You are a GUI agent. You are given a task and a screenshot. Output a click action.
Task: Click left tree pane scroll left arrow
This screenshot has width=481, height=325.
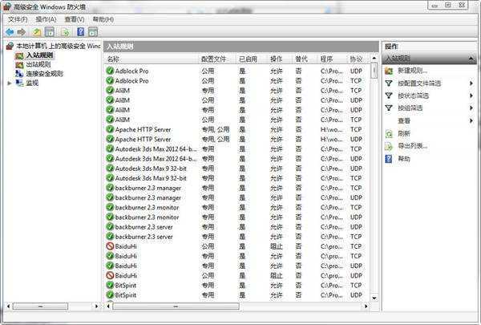(8, 306)
